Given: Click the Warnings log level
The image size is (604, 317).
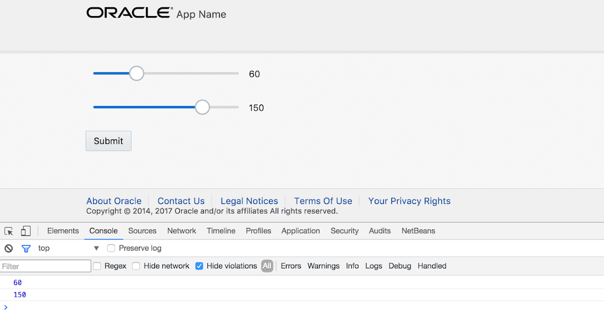Looking at the screenshot, I should (x=323, y=266).
